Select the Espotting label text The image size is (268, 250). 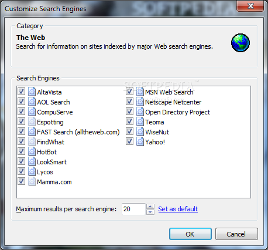tap(50, 122)
